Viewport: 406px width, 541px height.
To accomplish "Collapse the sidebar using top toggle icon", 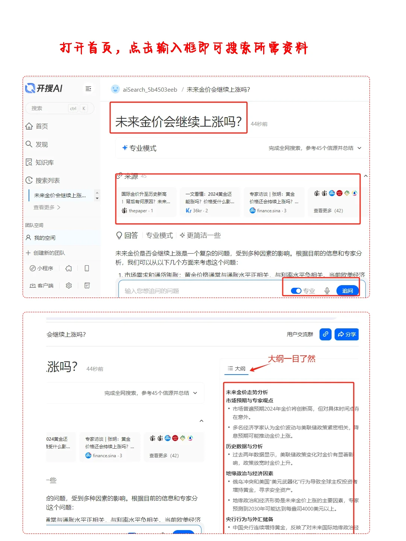I will [88, 89].
